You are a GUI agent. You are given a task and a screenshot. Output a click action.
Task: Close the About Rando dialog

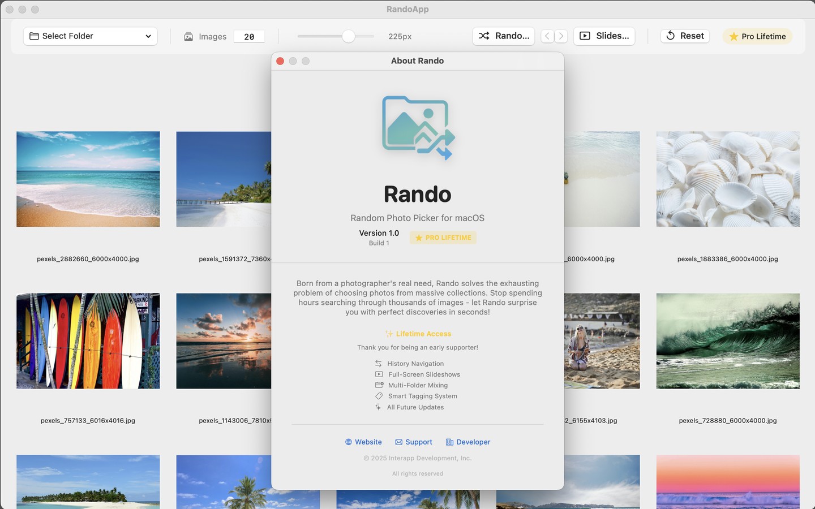point(280,61)
